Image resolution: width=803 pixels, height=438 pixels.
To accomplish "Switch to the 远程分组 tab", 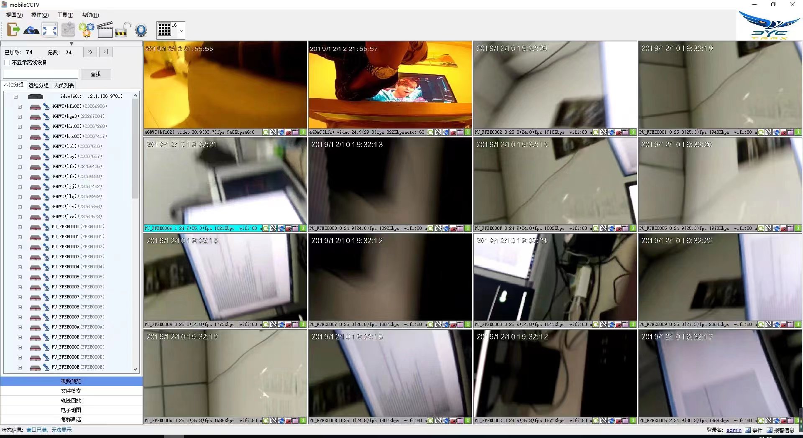I will point(38,85).
